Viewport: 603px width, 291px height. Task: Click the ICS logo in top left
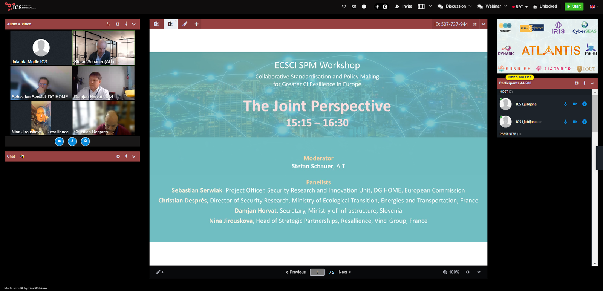pyautogui.click(x=20, y=6)
